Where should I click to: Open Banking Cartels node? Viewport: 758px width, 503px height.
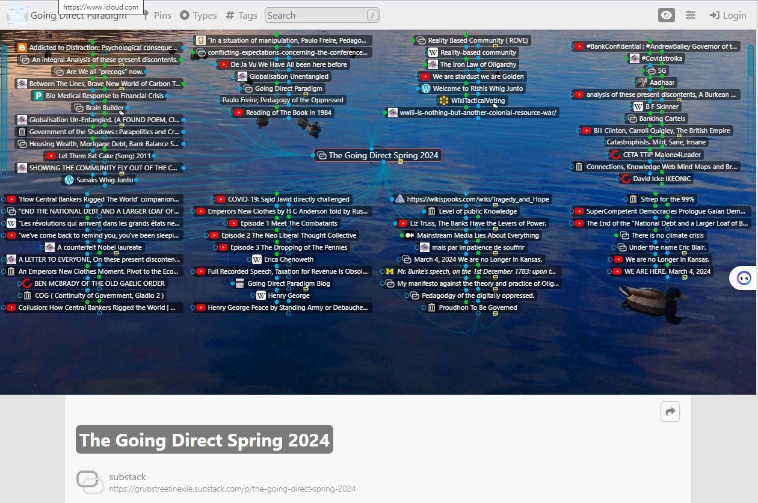coord(656,119)
